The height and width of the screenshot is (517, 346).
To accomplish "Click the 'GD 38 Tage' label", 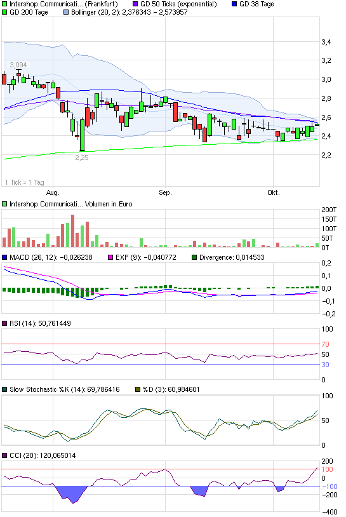I will tap(256, 4).
